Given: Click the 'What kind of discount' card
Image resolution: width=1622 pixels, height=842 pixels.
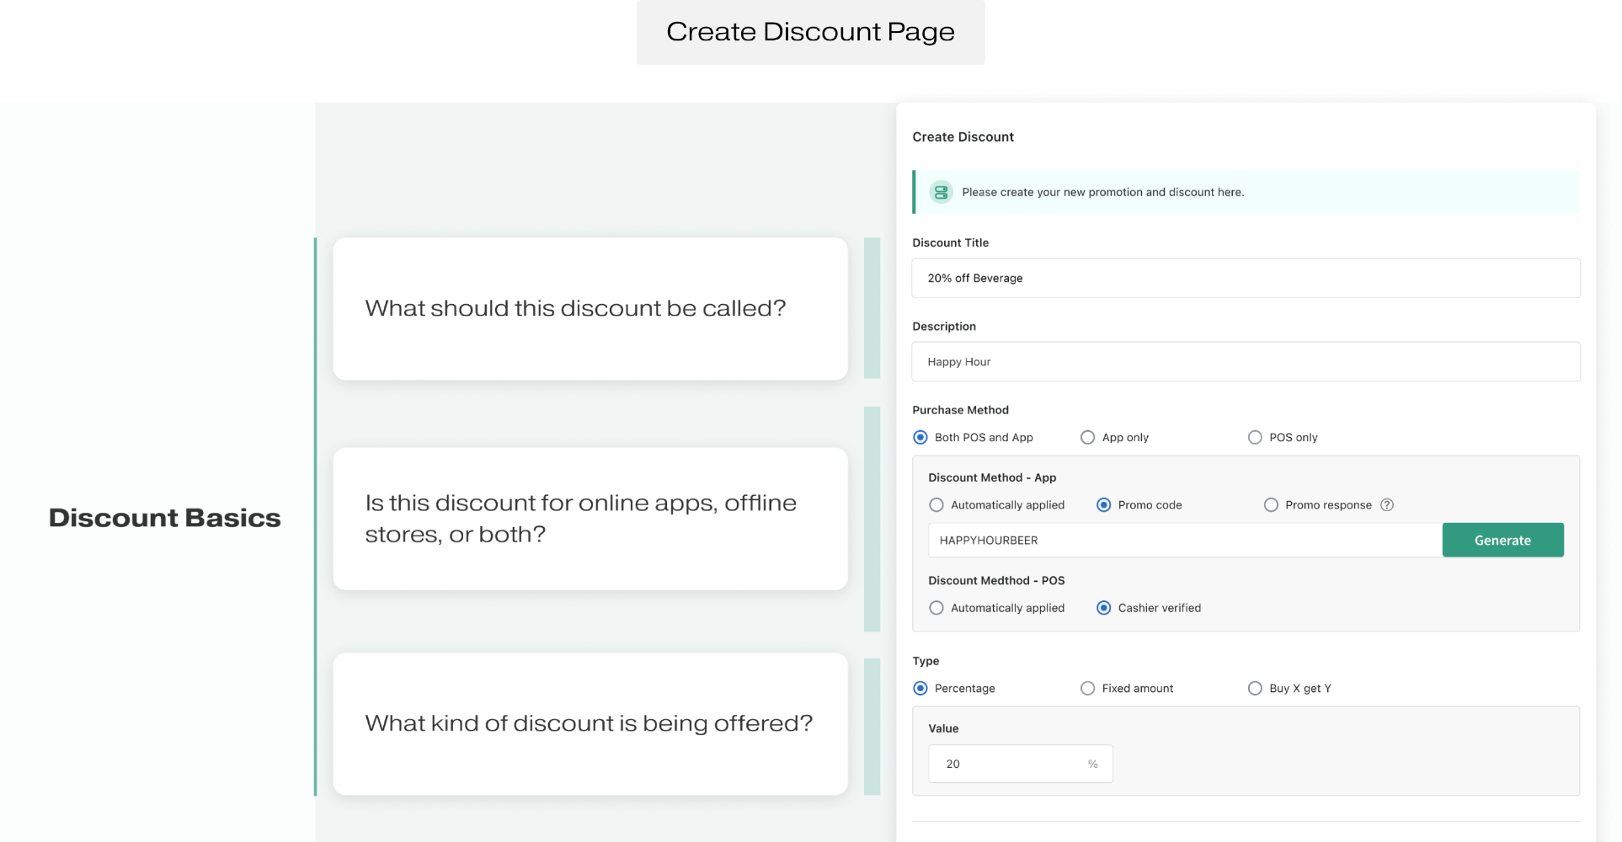Looking at the screenshot, I should [590, 724].
